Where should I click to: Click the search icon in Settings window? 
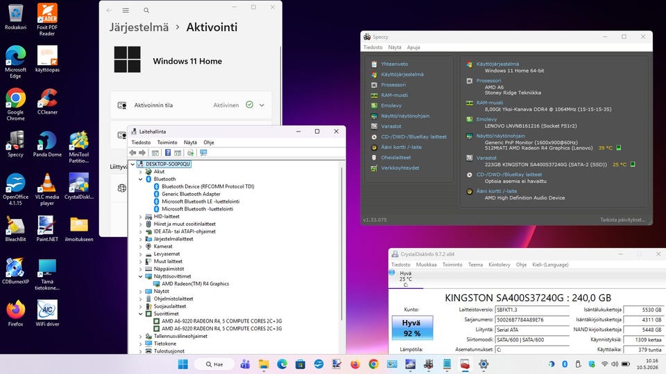[x=146, y=10]
